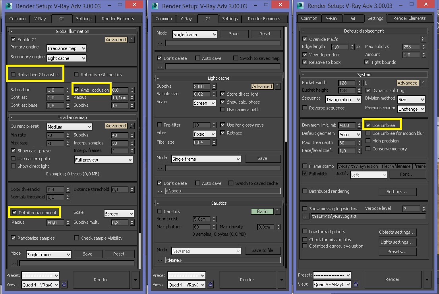The width and height of the screenshot is (439, 294).
Task: Toggle the 'L' lock beside Bucket width
Action: (x=366, y=83)
